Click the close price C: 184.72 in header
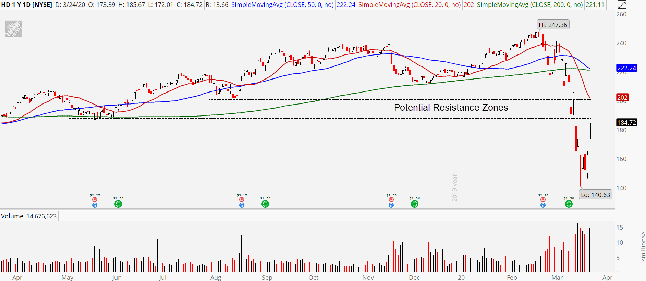 pos(190,5)
